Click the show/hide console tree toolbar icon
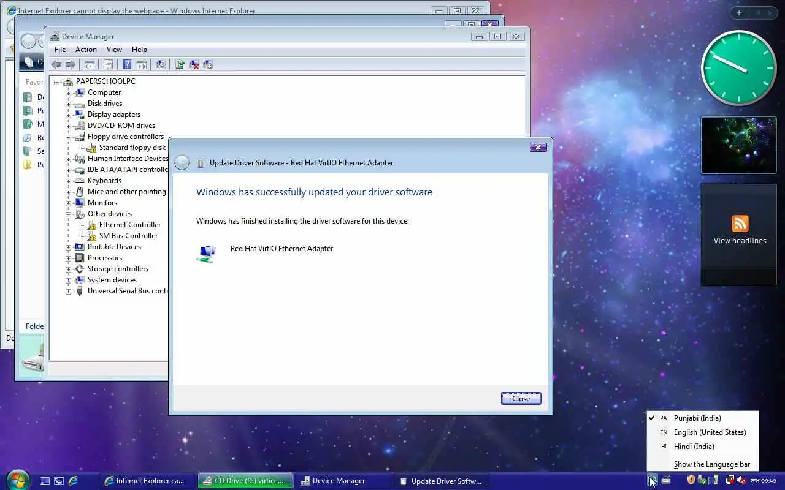Screen dimensions: 785x490 [x=90, y=64]
